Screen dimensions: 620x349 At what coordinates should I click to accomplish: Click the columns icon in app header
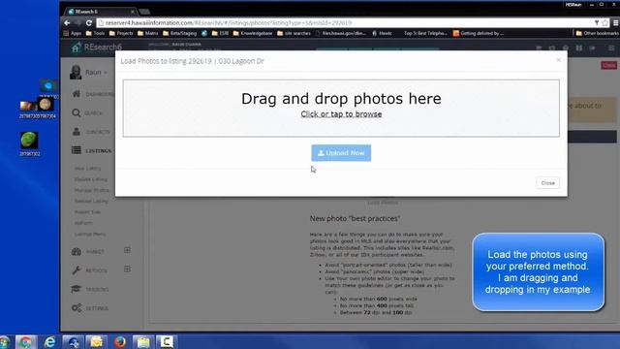pos(579,48)
